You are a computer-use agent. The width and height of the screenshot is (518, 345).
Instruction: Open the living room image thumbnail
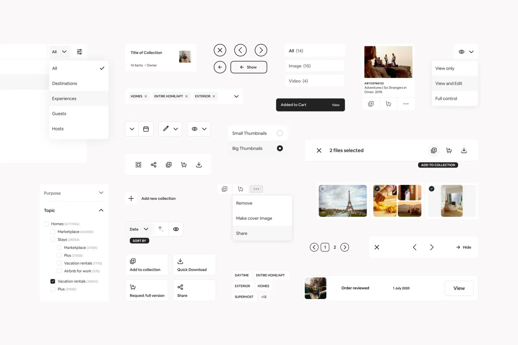pyautogui.click(x=452, y=201)
